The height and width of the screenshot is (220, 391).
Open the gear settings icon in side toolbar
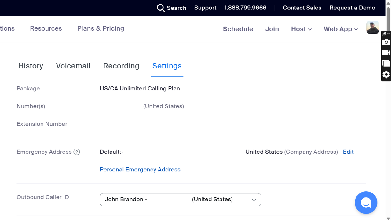[x=386, y=75]
